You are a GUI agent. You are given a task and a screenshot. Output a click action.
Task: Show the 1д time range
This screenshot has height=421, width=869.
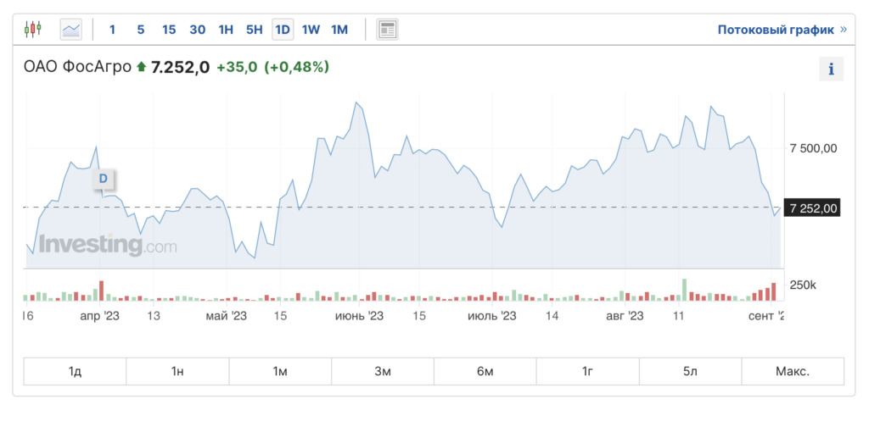coord(75,371)
